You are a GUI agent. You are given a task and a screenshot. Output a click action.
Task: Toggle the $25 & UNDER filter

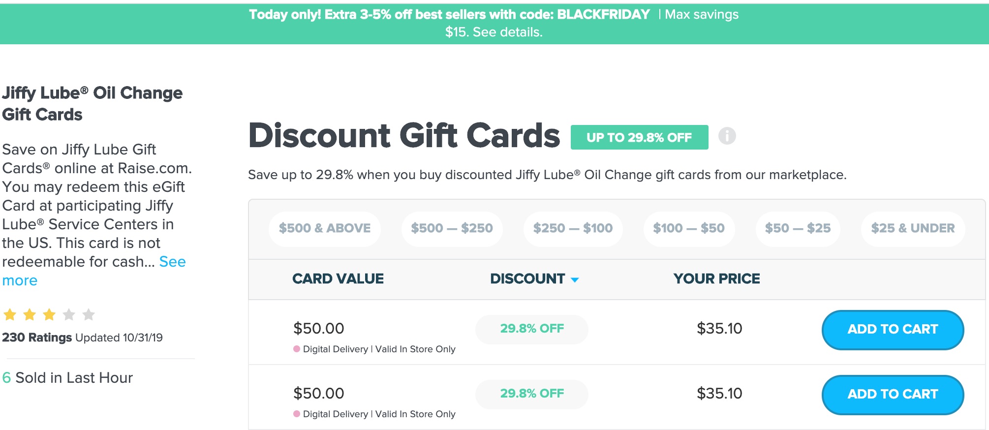click(913, 228)
